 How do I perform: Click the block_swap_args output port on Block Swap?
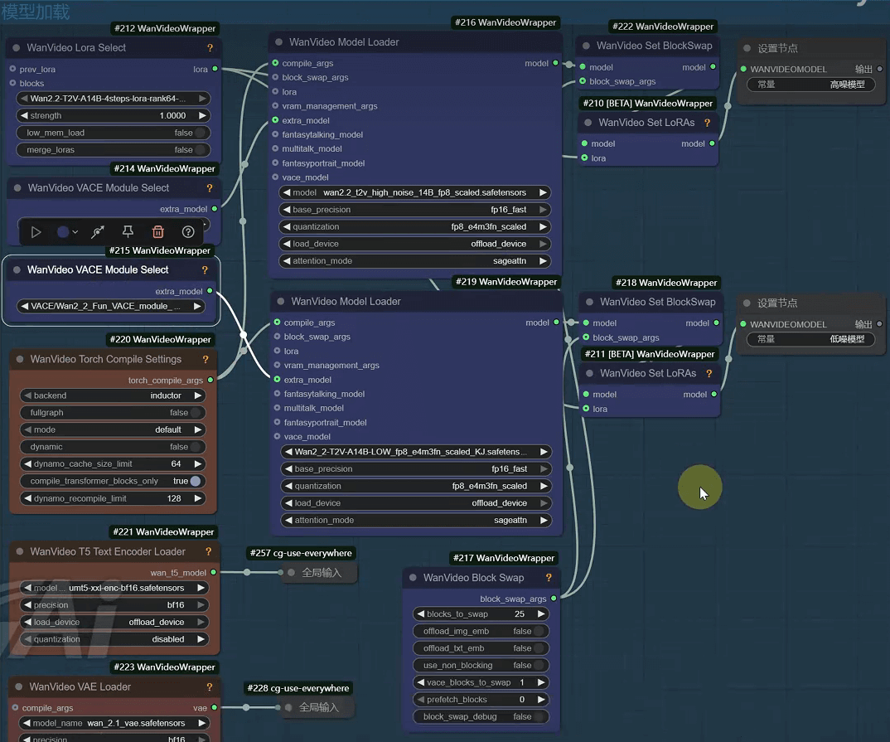click(x=554, y=599)
